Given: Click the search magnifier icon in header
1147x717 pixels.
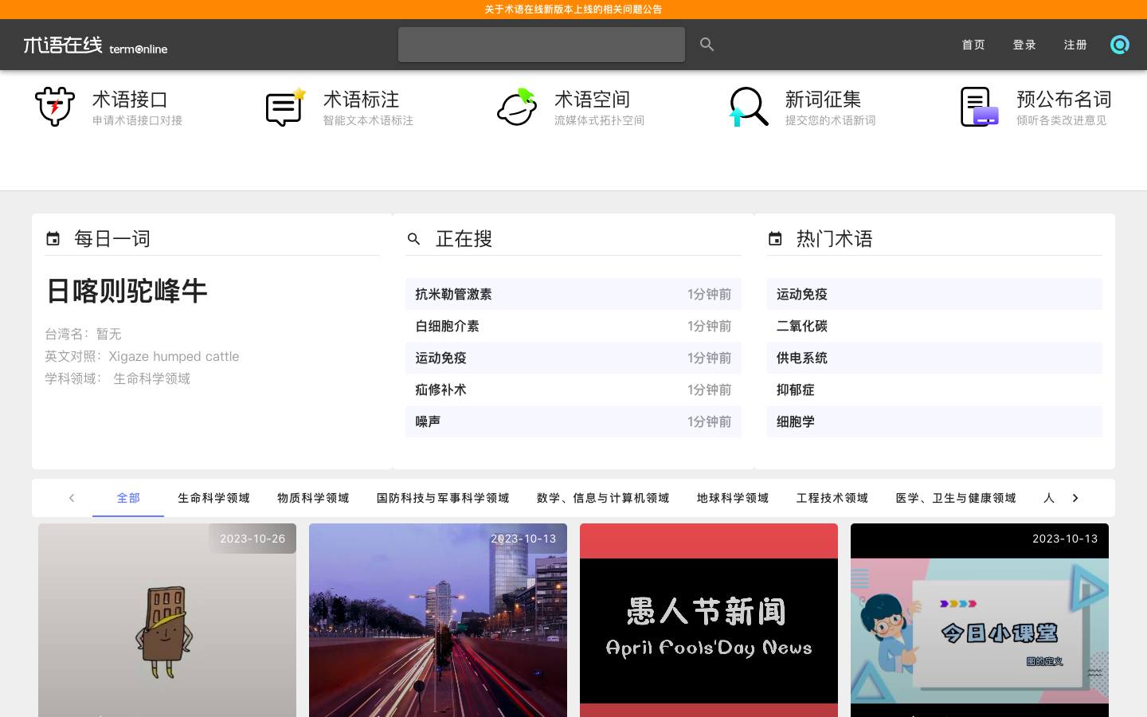Looking at the screenshot, I should click(x=707, y=45).
